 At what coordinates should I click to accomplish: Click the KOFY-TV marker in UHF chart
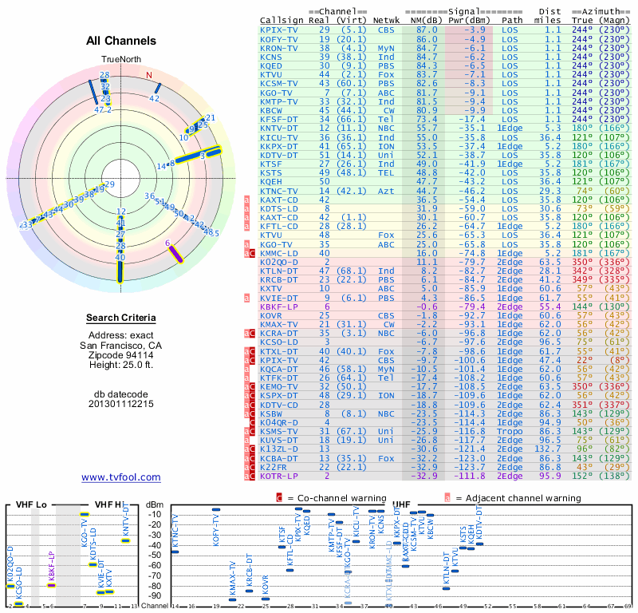[x=216, y=509]
